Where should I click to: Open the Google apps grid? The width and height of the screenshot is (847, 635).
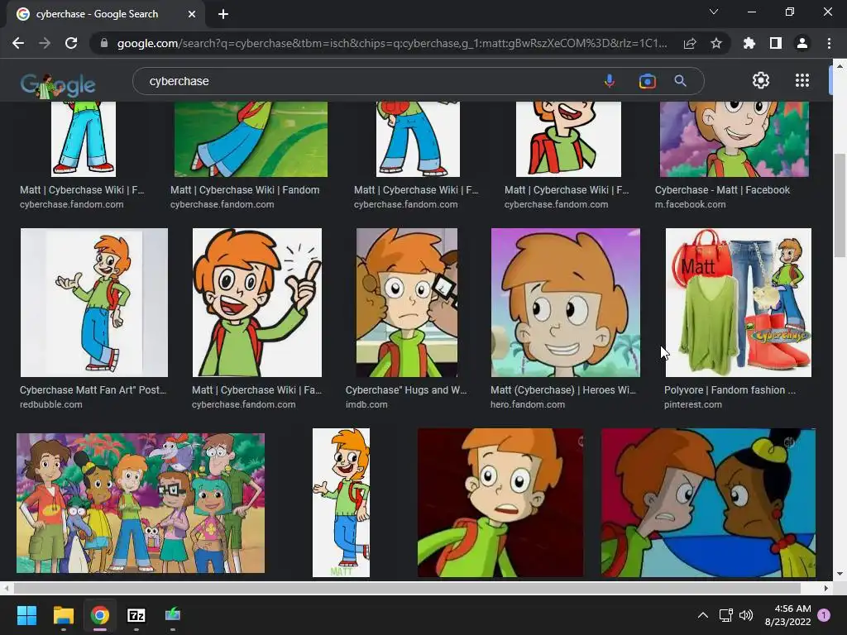click(x=802, y=80)
